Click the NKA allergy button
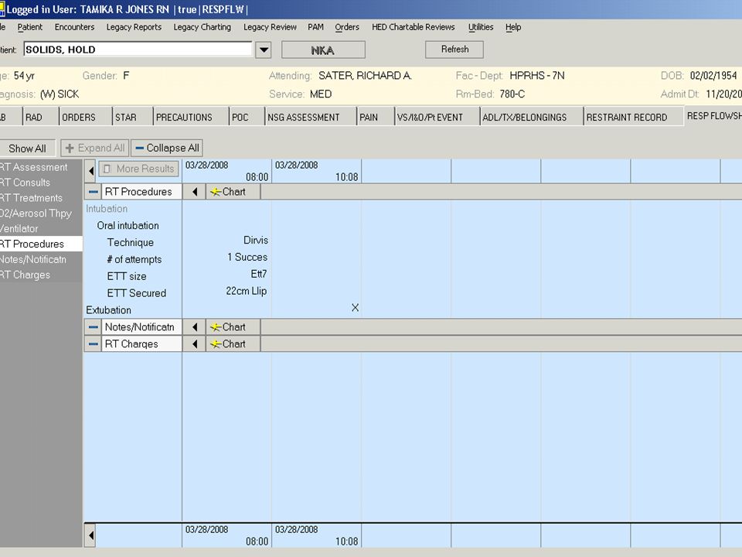 click(323, 50)
